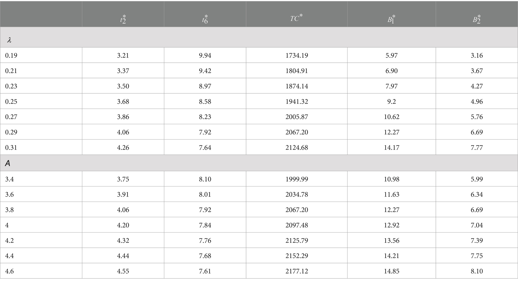The height and width of the screenshot is (283, 518).
Task: Select the final B2* value 8.10
Action: pos(477,271)
